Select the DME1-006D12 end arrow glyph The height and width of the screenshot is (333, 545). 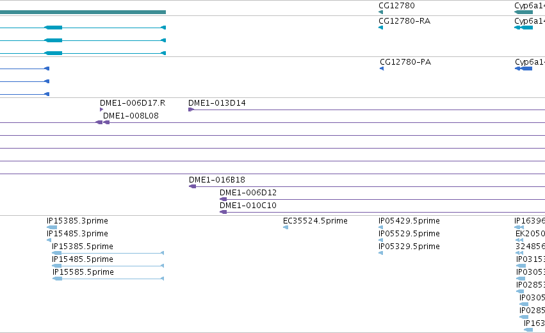tap(223, 199)
